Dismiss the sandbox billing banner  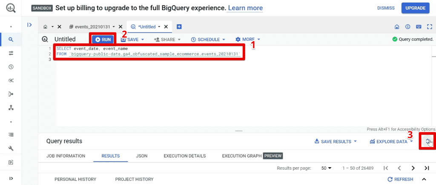(386, 8)
